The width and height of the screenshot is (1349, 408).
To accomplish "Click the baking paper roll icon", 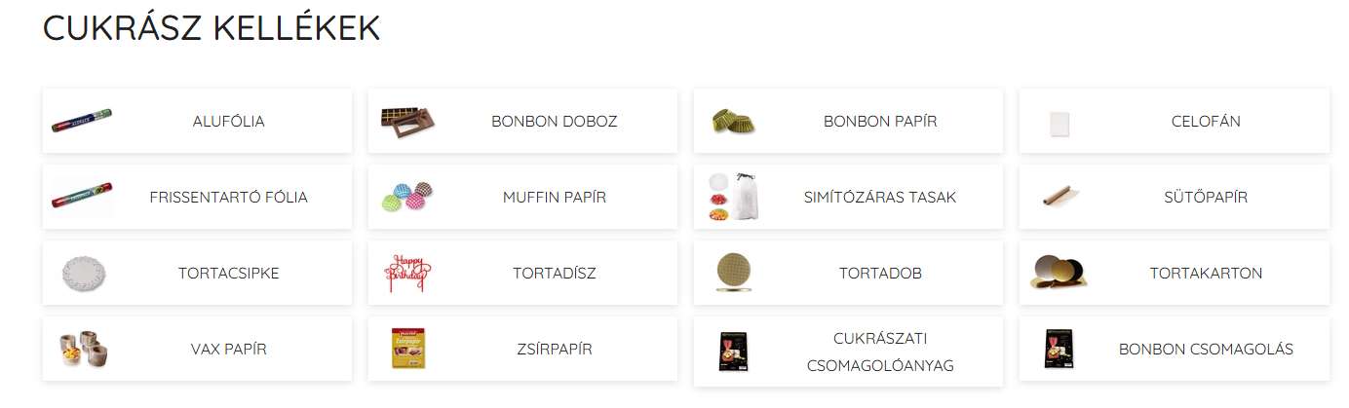I will (1059, 197).
